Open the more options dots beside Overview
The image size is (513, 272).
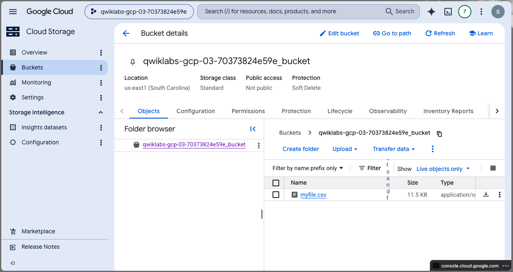coord(101,52)
